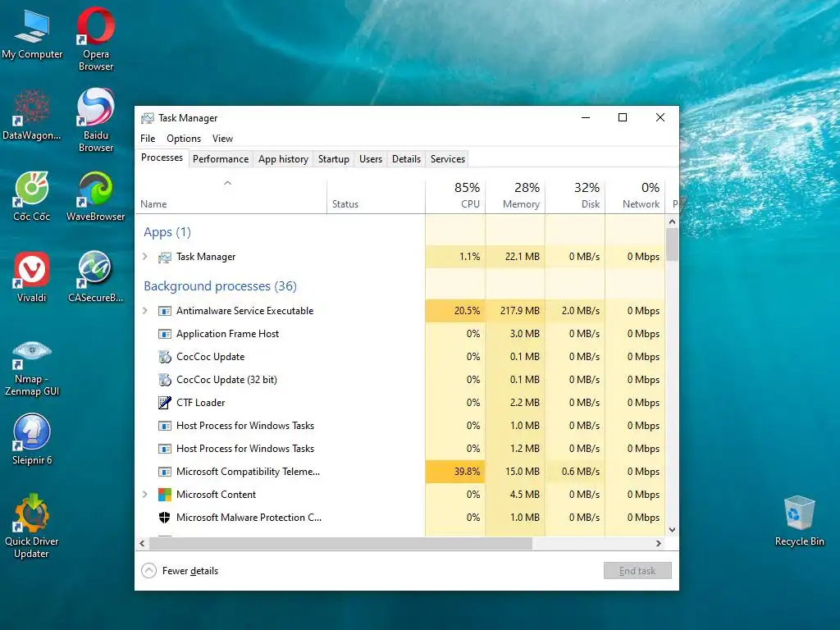Click the Task Manager title bar icon

(x=148, y=118)
